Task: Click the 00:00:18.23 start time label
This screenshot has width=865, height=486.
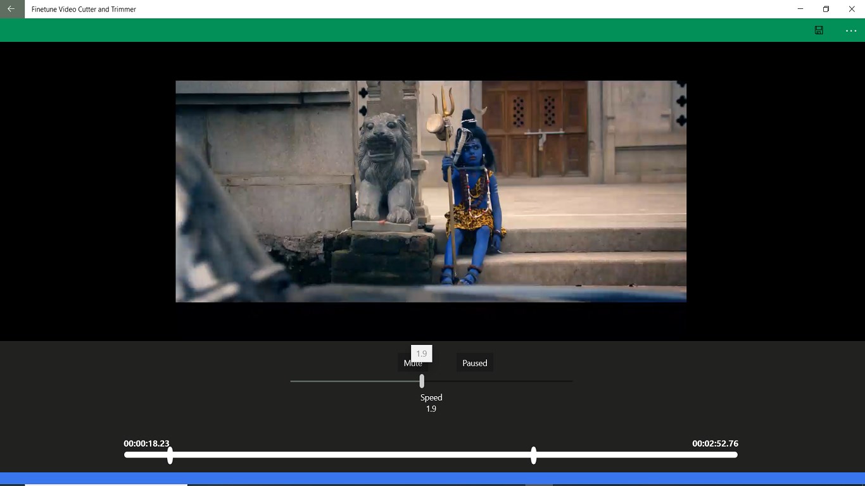Action: point(146,444)
